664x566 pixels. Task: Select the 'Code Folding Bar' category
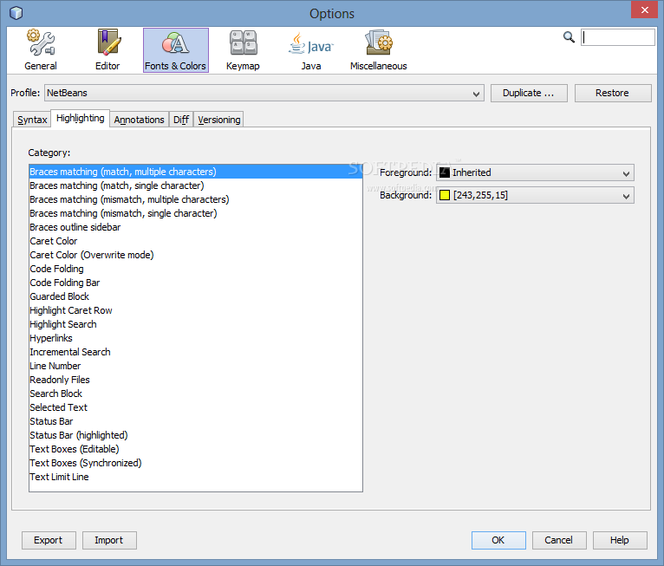coord(196,283)
